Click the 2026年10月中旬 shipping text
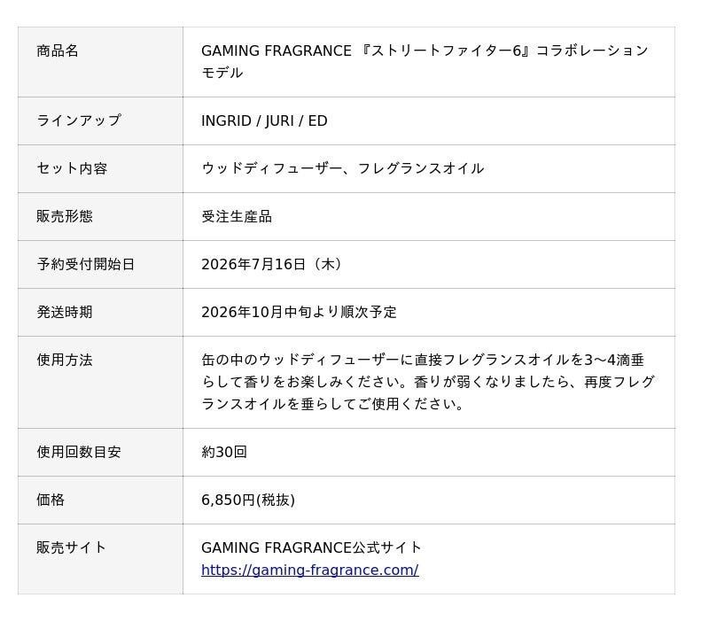This screenshot has height=621, width=709. 299,313
